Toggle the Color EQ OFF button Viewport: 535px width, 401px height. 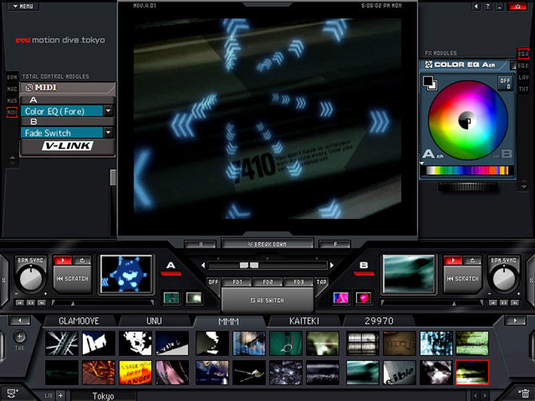505,83
